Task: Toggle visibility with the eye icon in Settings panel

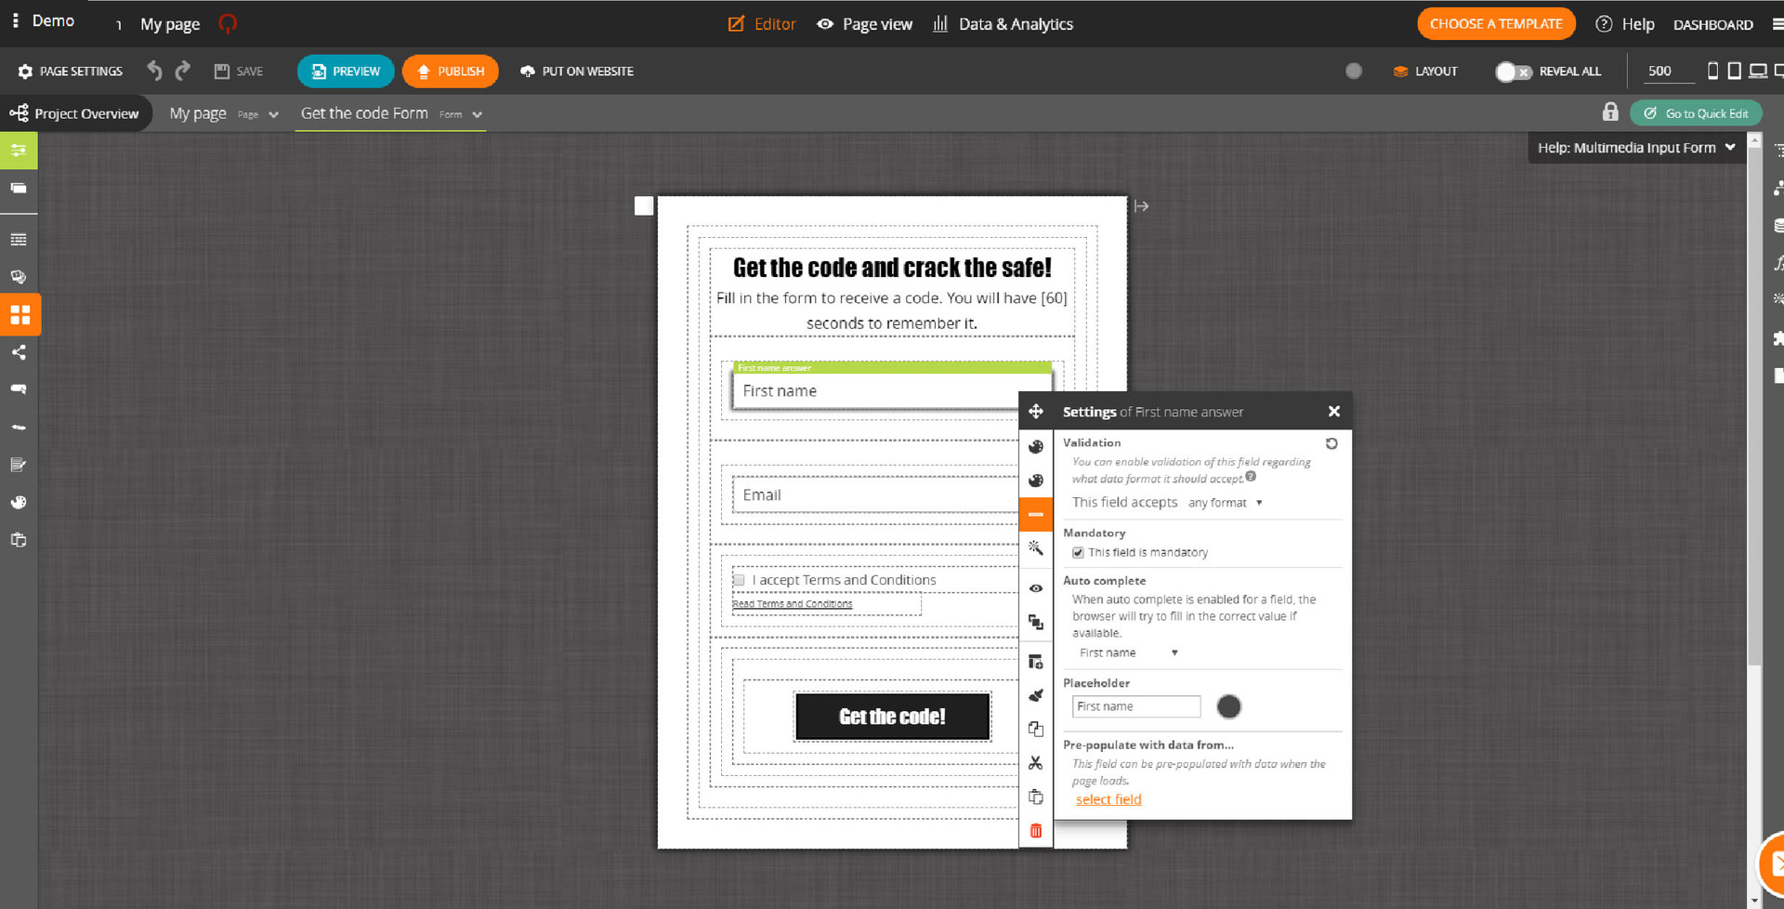Action: pos(1036,587)
